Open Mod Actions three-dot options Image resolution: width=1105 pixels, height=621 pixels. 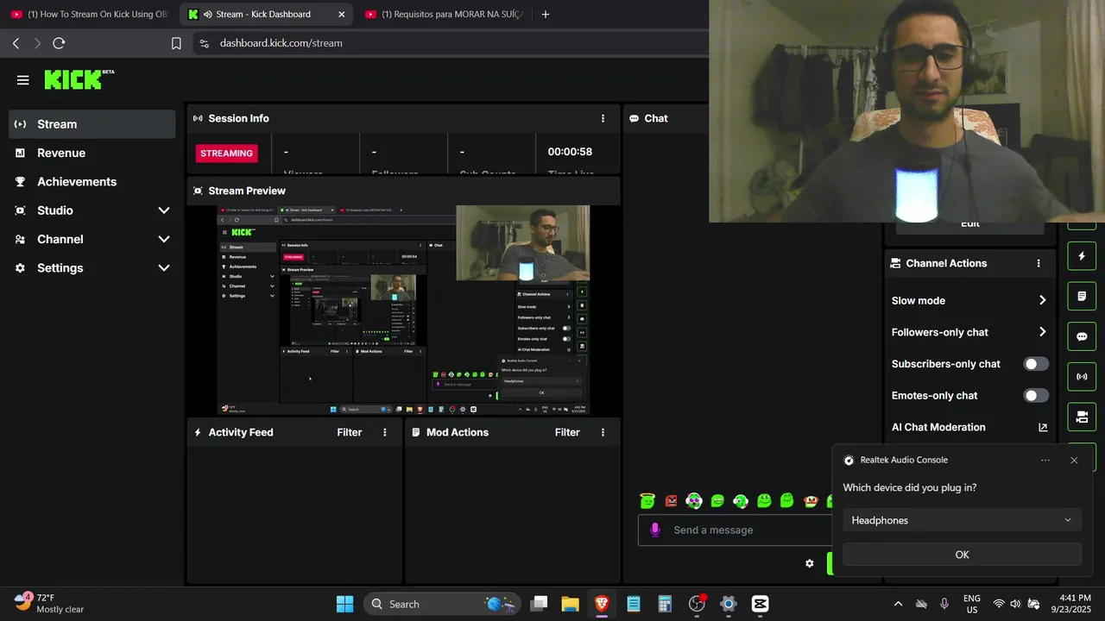(603, 432)
